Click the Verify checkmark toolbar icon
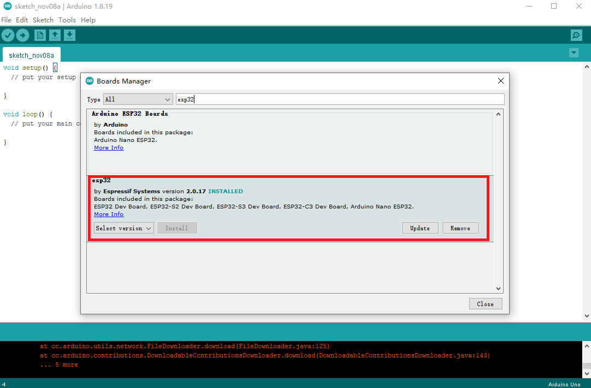591x388 pixels. [8, 35]
